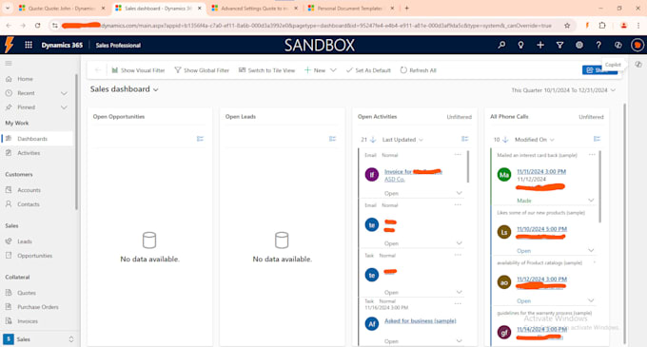Open Modified On sort dropdown
This screenshot has height=347, width=647.
(x=535, y=140)
